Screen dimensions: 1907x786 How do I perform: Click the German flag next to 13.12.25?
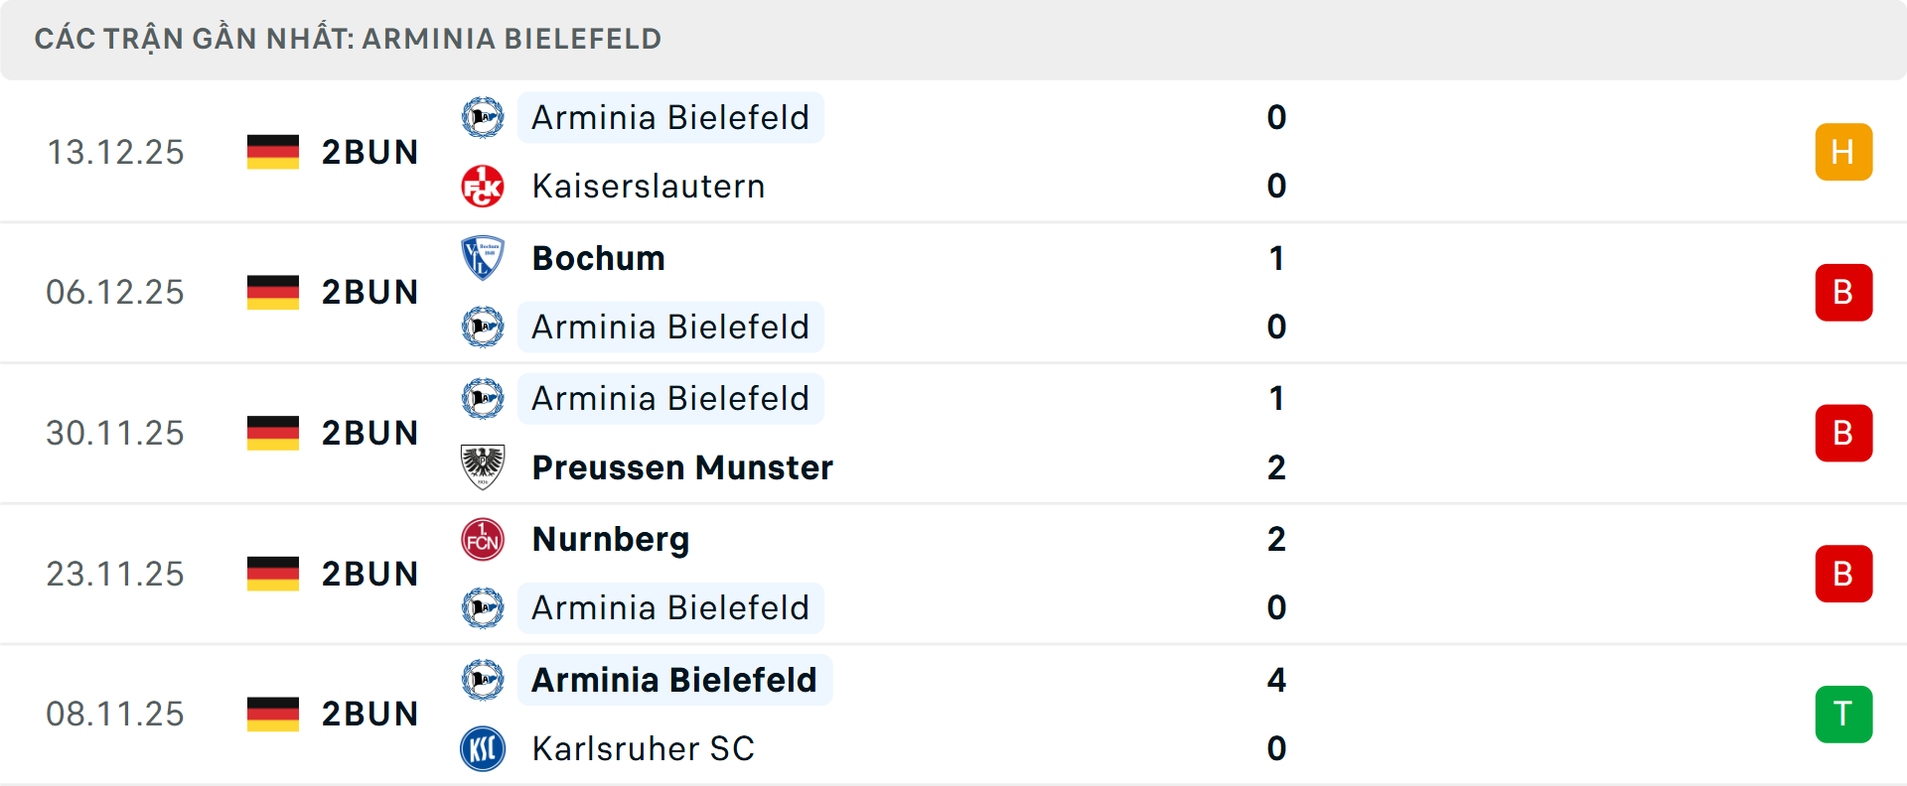tap(272, 152)
